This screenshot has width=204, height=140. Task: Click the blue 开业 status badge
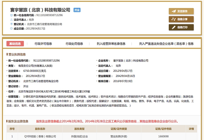[x=77, y=10]
